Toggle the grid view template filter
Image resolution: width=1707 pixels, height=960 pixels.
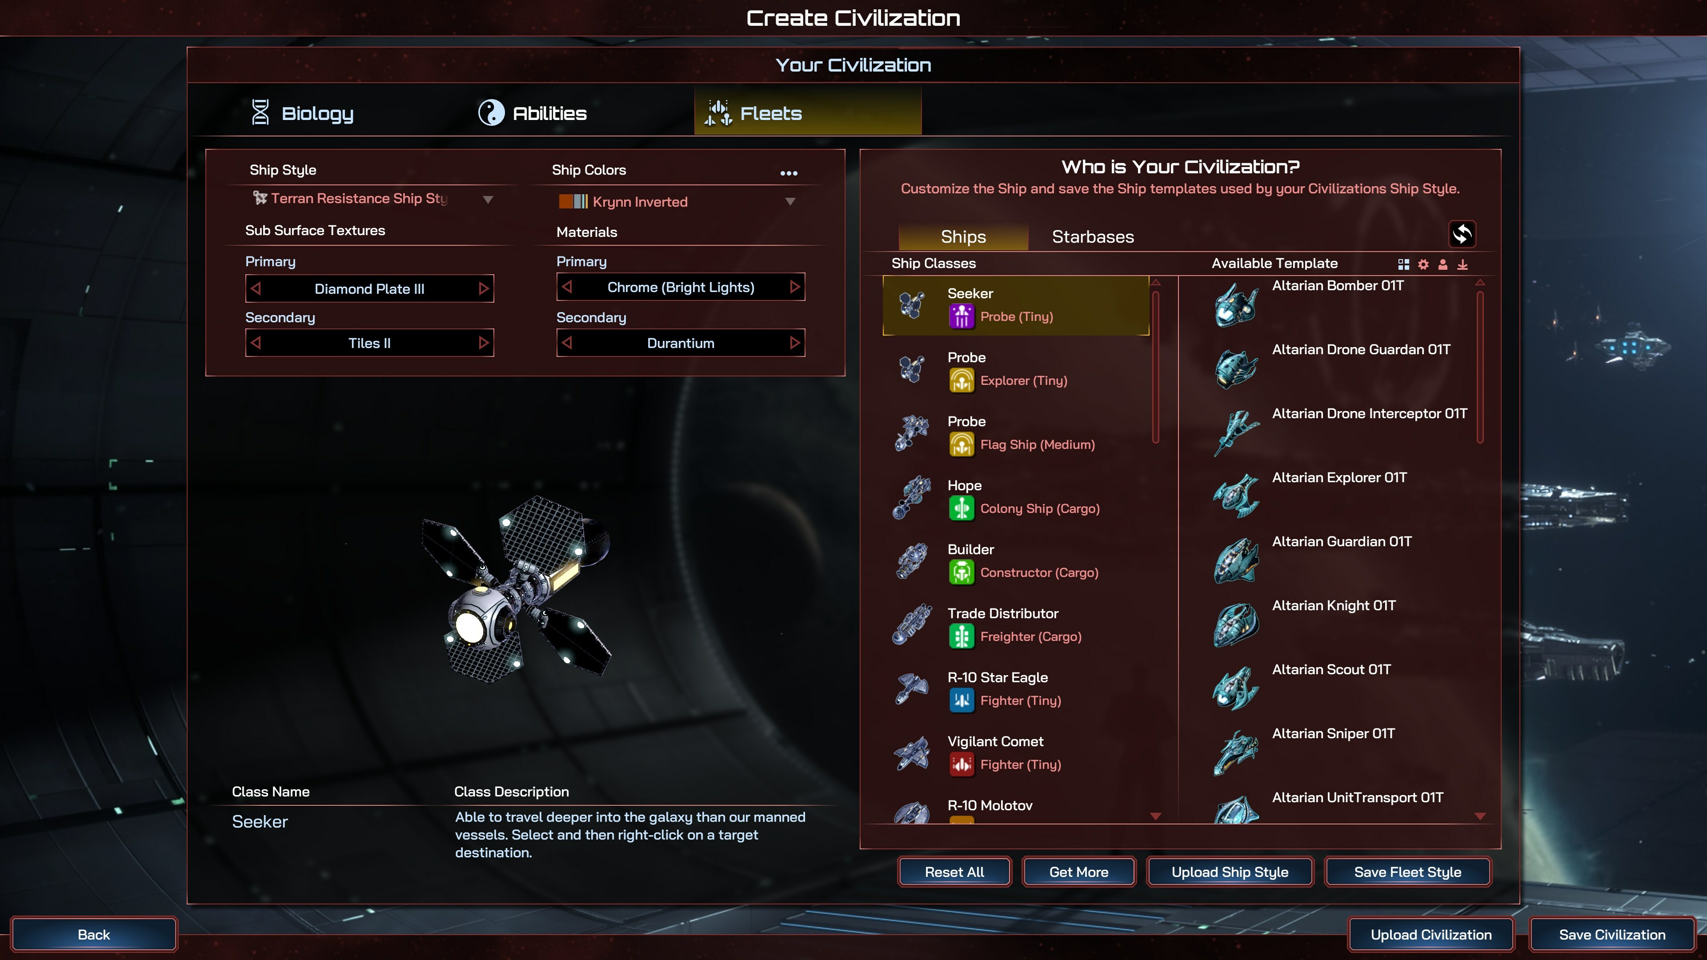(x=1403, y=264)
